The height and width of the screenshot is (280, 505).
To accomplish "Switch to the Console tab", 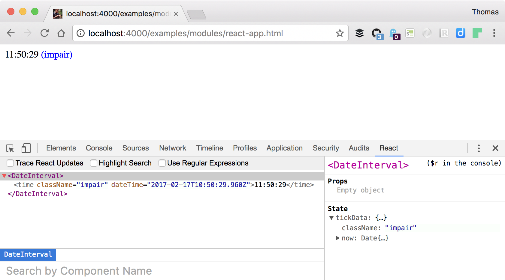I will [x=99, y=148].
